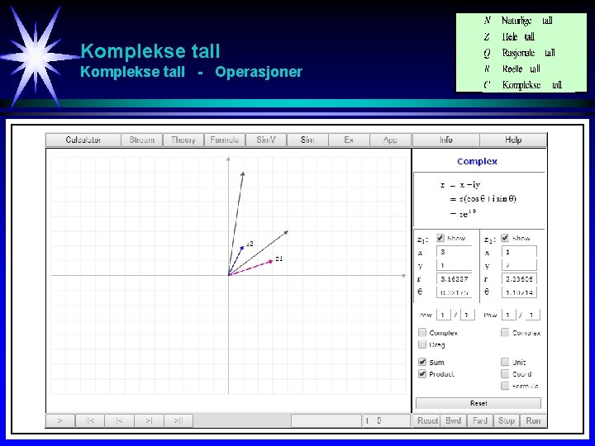Enable the Coord checkbox
Viewport: 595px width, 446px height.
pos(505,374)
